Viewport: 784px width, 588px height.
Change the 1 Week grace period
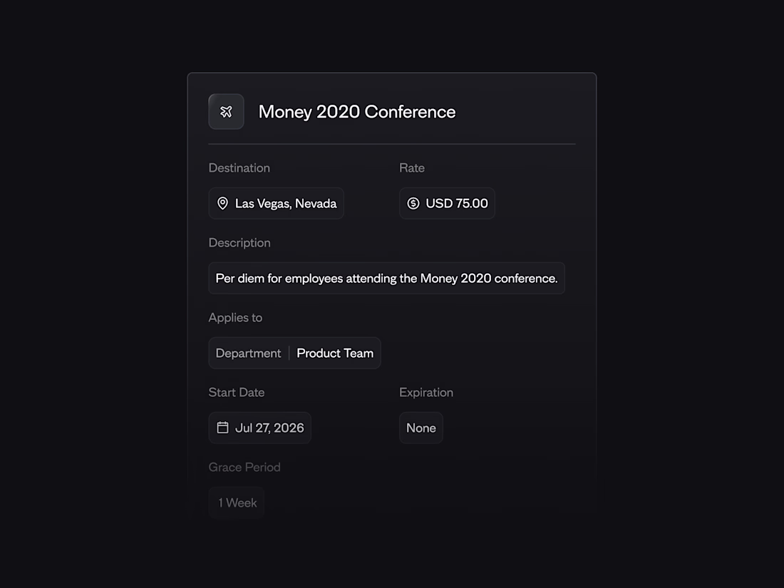[237, 502]
